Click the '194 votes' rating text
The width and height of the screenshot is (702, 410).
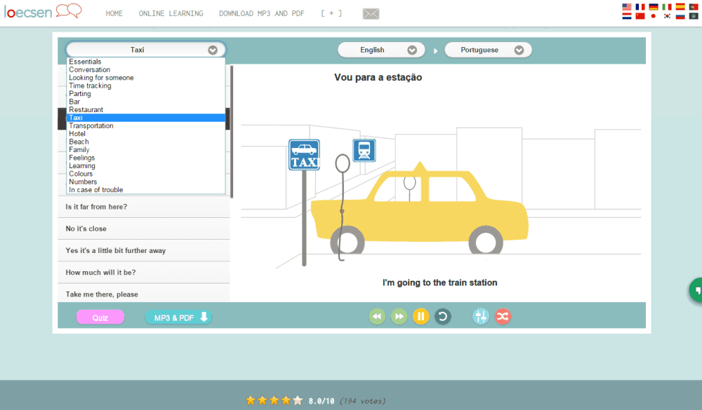[362, 401]
